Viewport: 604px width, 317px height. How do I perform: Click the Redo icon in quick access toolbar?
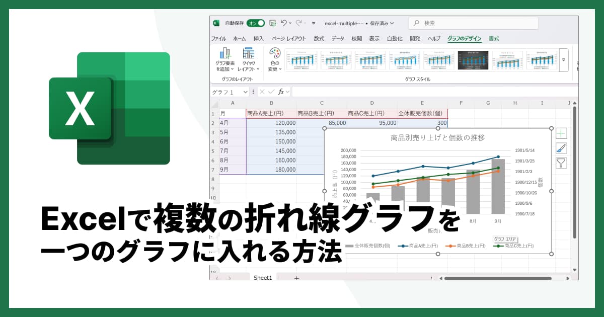point(299,23)
